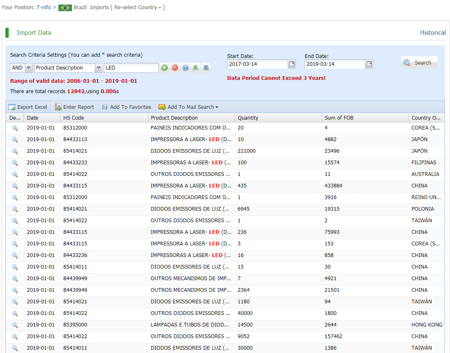Click Add To Favorites label

tap(130, 107)
